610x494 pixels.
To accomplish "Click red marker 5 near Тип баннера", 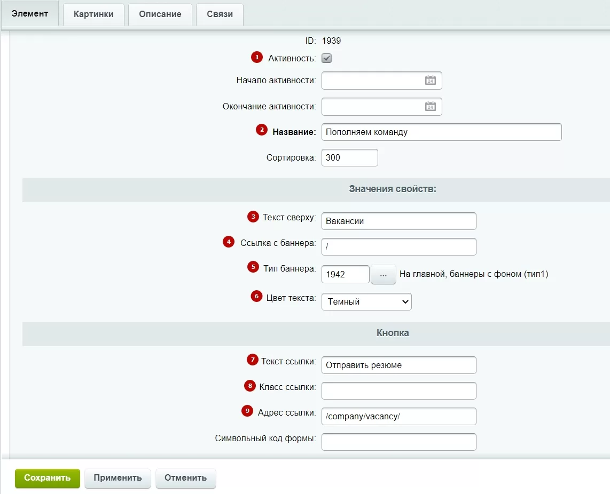I will (253, 267).
